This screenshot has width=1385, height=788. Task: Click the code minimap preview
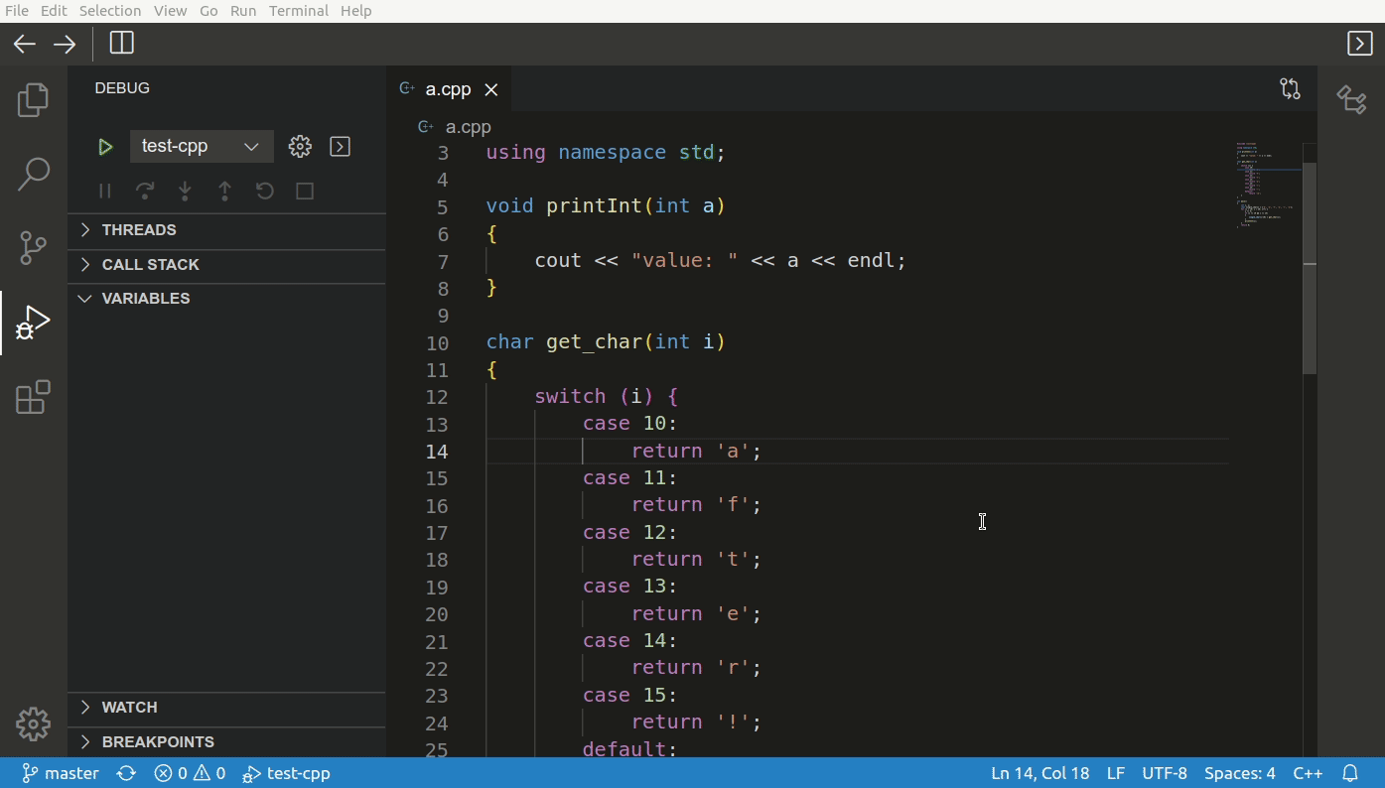(x=1268, y=186)
